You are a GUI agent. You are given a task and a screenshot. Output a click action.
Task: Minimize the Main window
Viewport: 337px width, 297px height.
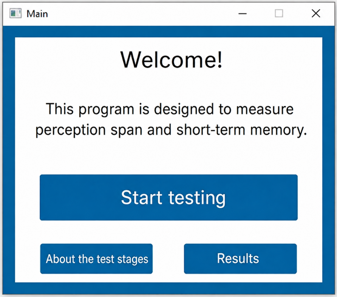tap(243, 13)
